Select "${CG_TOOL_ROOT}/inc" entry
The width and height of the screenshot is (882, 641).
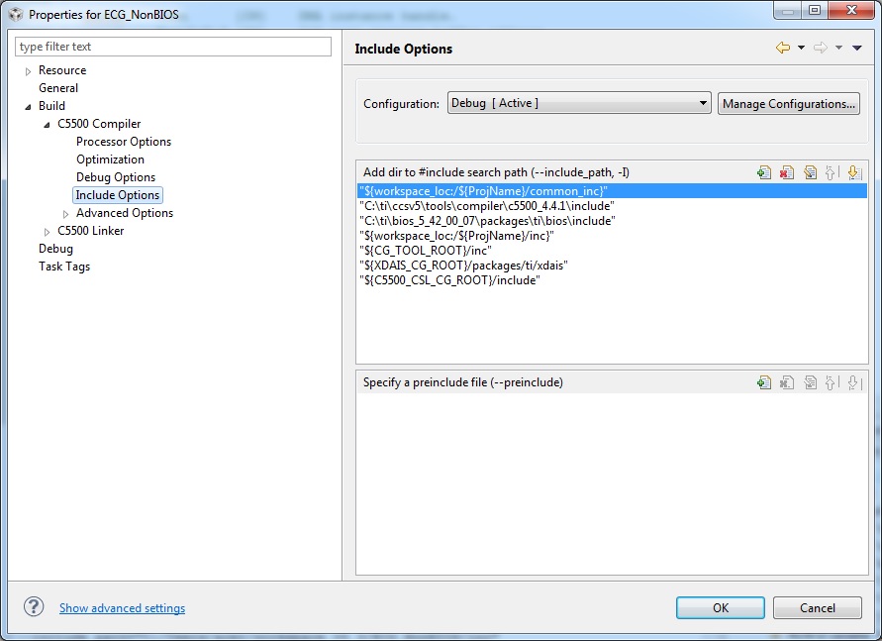[x=612, y=251]
